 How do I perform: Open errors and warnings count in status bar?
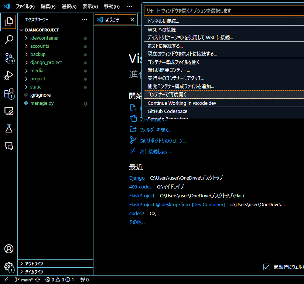(x=60, y=280)
